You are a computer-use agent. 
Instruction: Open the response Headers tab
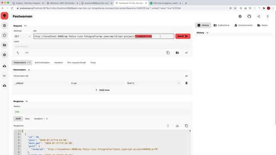(41, 119)
